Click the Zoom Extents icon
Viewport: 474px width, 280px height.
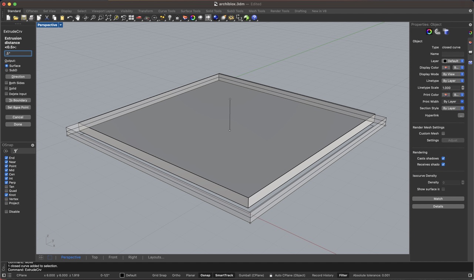click(109, 18)
